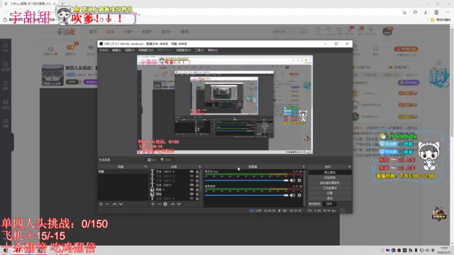Image resolution: width=454 pixels, height=255 pixels.
Task: Open OBS 工具(T) menu
Action: click(x=199, y=50)
